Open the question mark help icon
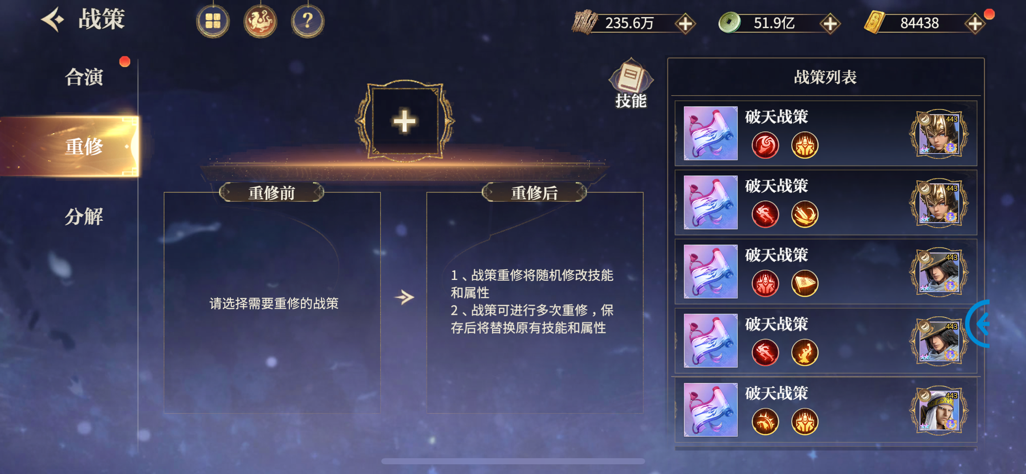This screenshot has width=1026, height=474. coord(308,21)
